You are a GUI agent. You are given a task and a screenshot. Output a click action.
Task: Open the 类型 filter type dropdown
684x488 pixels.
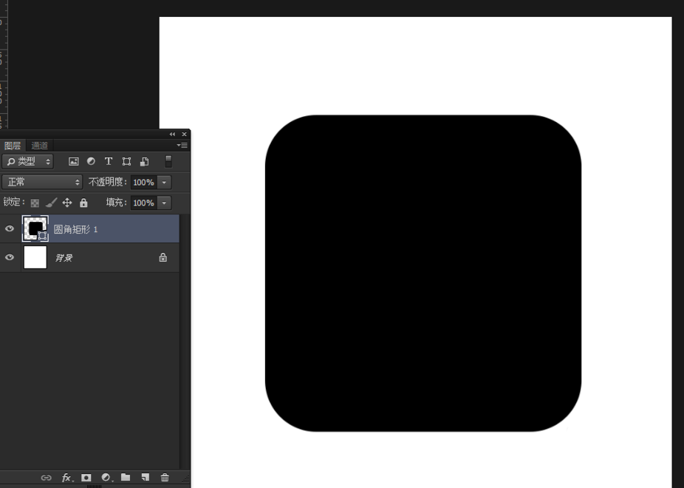(28, 161)
